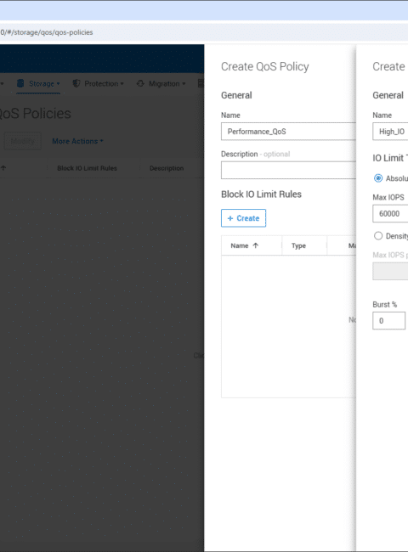
Task: Click the disabled Max IOPS per GB field
Action: click(390, 271)
